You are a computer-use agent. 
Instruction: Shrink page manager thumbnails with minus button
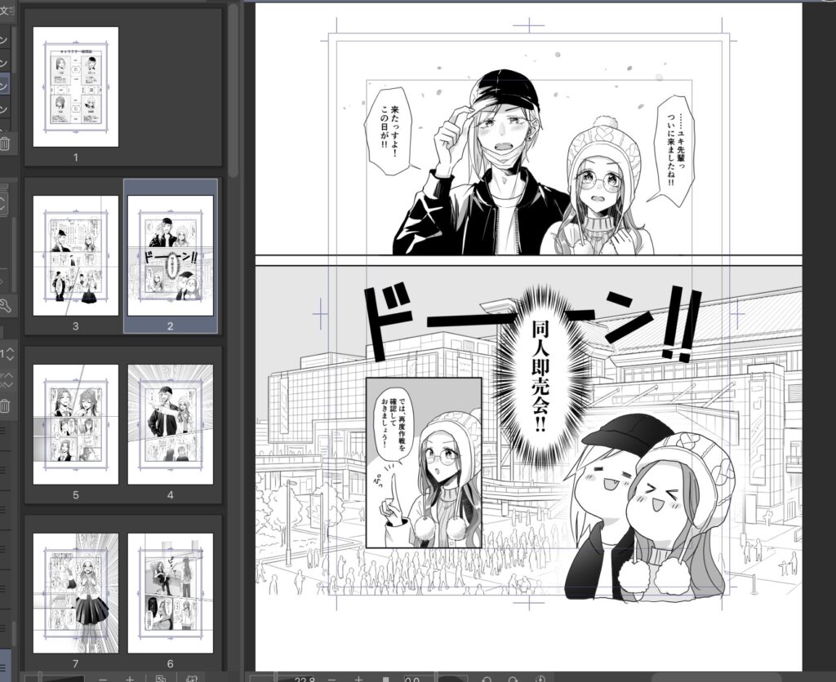pyautogui.click(x=102, y=678)
